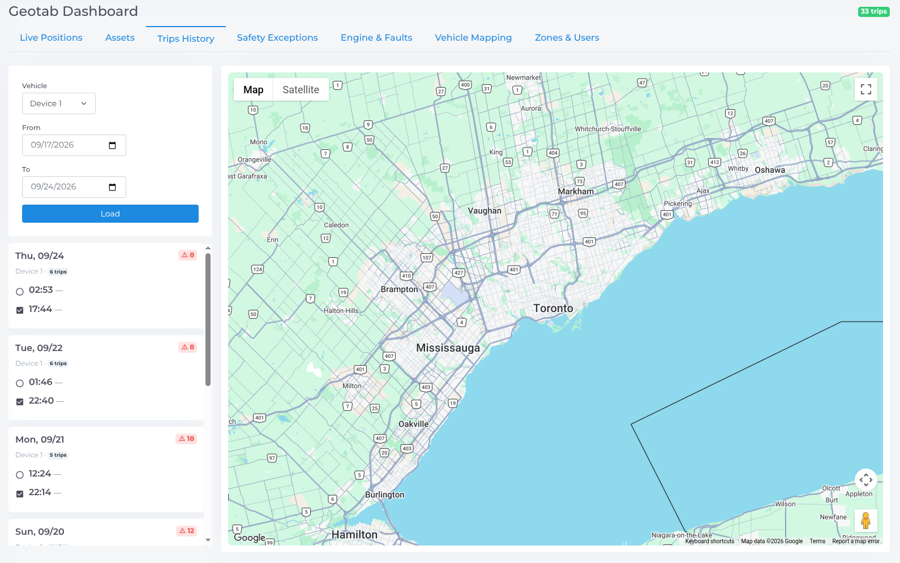Viewport: 900px width, 563px height.
Task: Click the Markham label on the map
Action: pyautogui.click(x=576, y=192)
